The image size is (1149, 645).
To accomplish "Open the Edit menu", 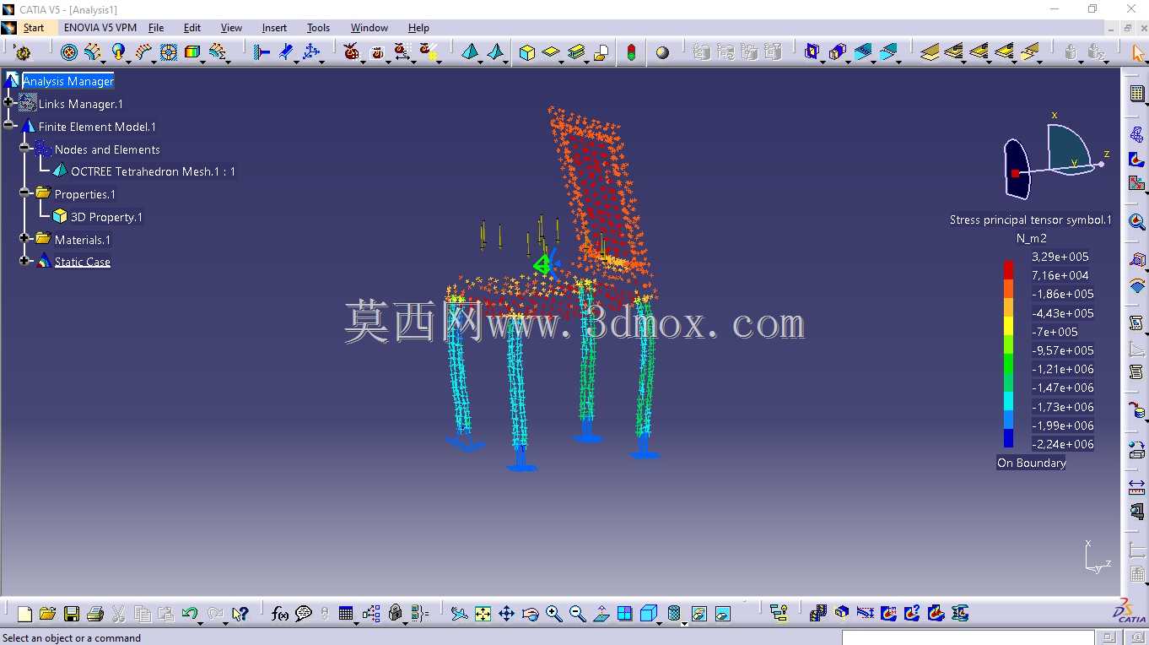I will tap(192, 28).
